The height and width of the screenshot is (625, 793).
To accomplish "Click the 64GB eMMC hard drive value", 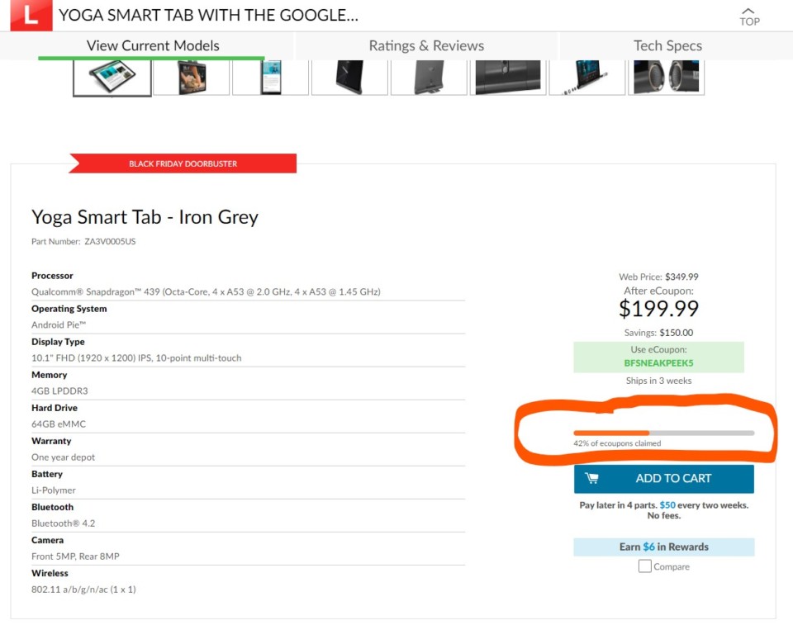I will 59,424.
